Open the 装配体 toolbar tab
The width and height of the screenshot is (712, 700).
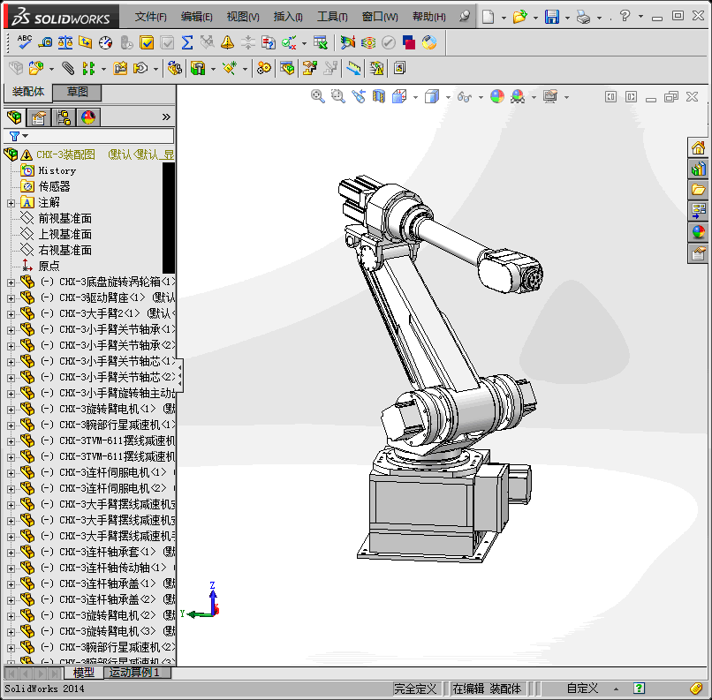coord(28,92)
